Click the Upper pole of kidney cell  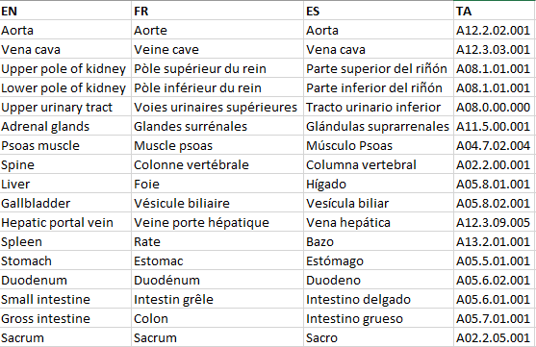65,68
